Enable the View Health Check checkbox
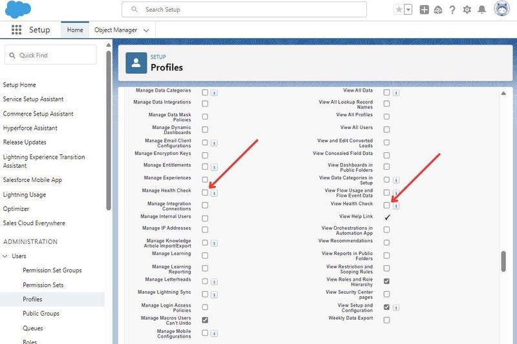Screen dimensions: 517x344 [x=386, y=205]
